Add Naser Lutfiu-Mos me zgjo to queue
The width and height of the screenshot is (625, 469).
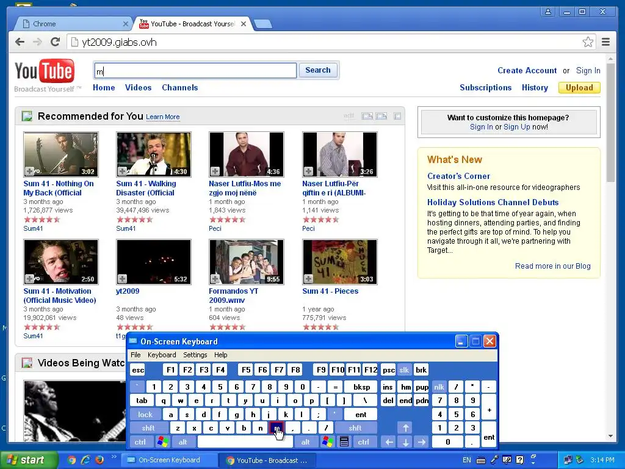pos(215,172)
